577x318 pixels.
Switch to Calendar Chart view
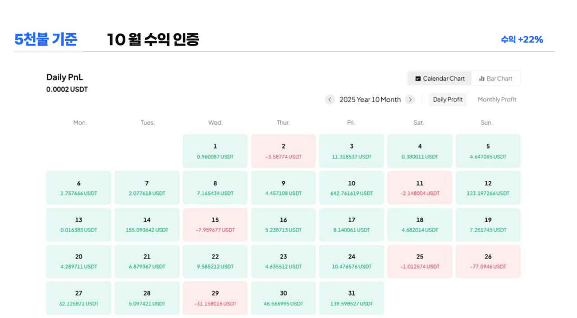click(440, 78)
